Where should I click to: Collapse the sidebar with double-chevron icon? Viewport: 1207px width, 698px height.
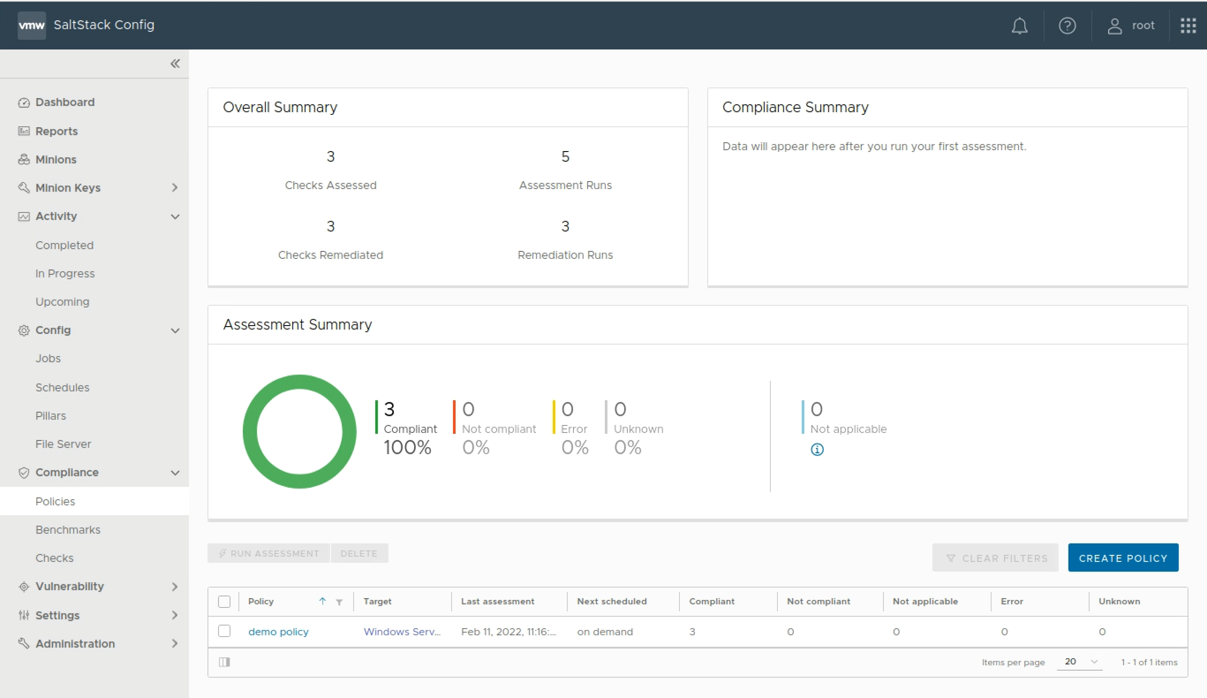(175, 64)
